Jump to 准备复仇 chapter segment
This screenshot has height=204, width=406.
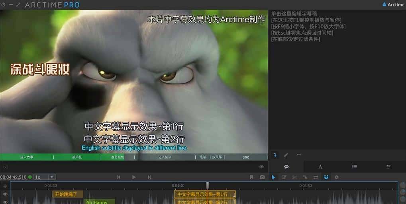click(x=118, y=157)
